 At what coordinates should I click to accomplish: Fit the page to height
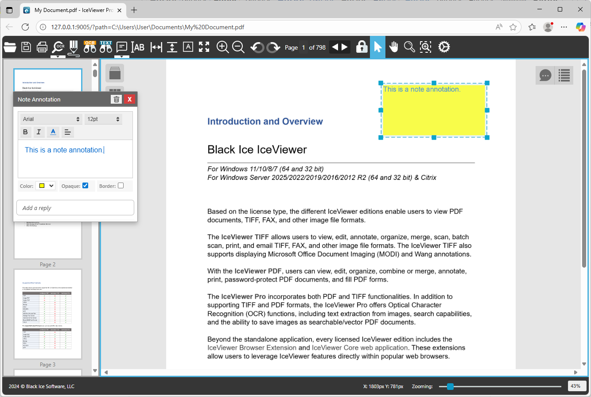point(172,47)
